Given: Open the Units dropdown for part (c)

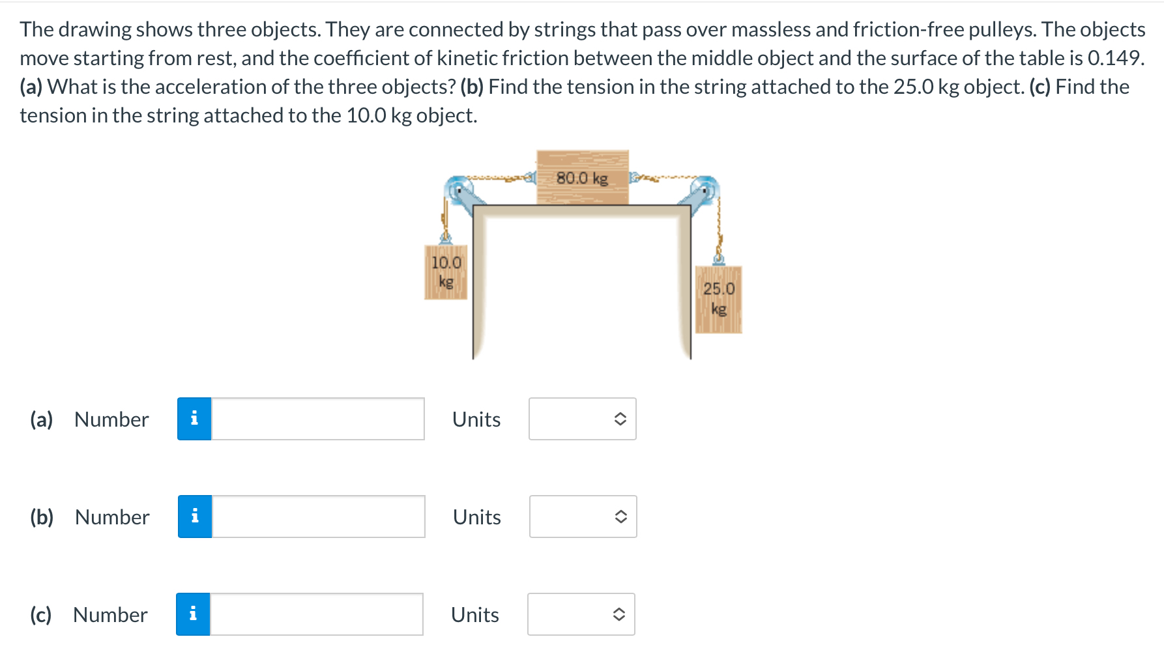Looking at the screenshot, I should pos(581,614).
